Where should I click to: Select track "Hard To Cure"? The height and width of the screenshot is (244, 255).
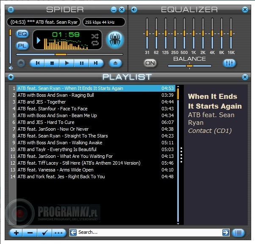(96, 122)
